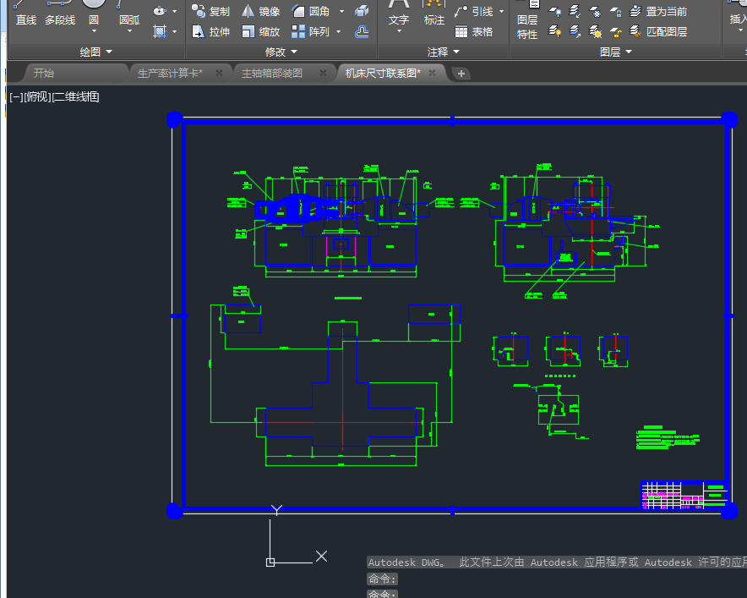Close the 生产率计算卡 tab
747x598 pixels.
tap(219, 73)
